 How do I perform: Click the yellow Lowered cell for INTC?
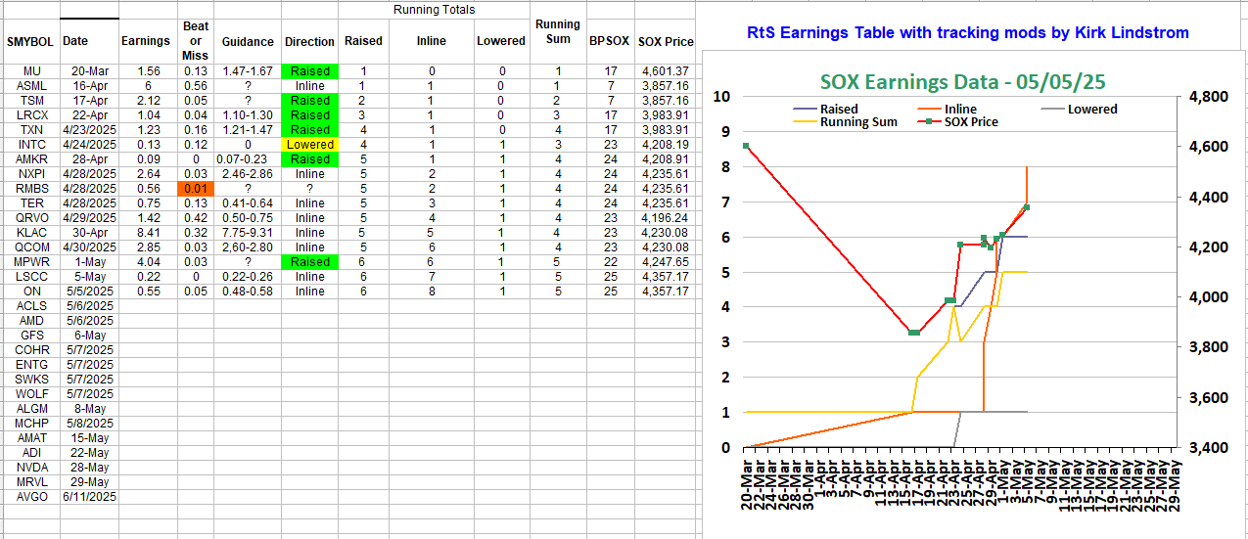[x=309, y=145]
